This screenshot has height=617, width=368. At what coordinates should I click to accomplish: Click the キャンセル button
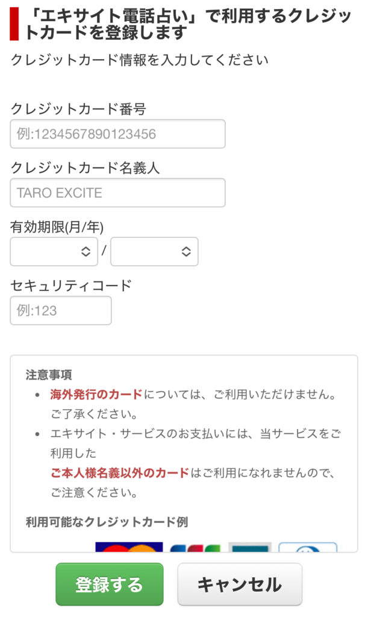click(x=240, y=584)
